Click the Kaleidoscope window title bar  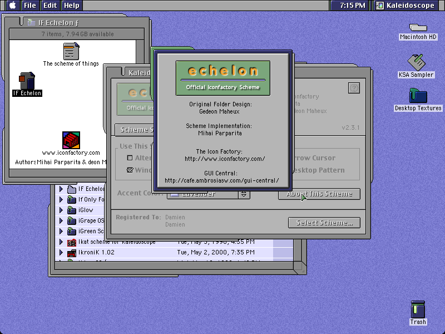click(x=131, y=73)
